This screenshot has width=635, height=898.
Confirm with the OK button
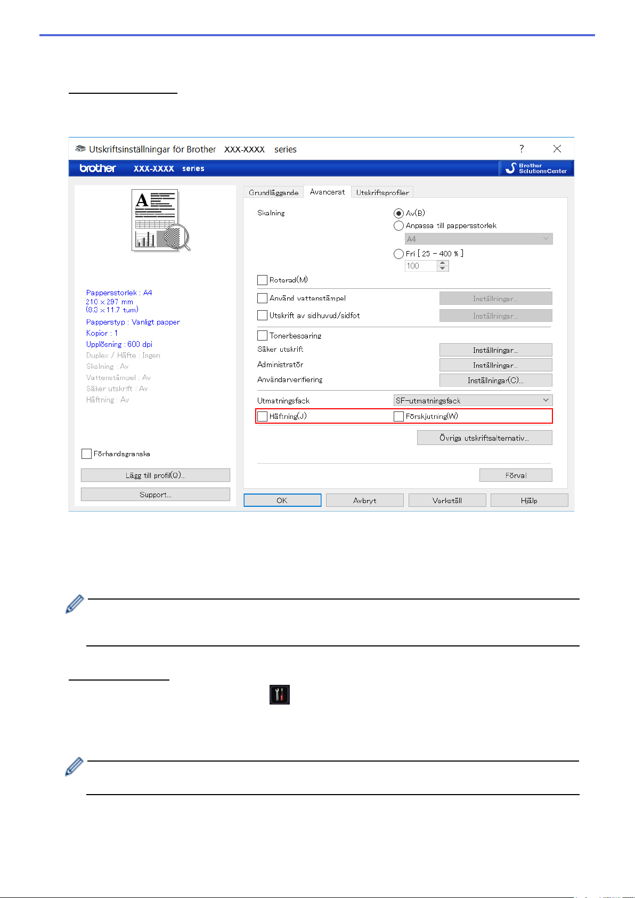(282, 500)
